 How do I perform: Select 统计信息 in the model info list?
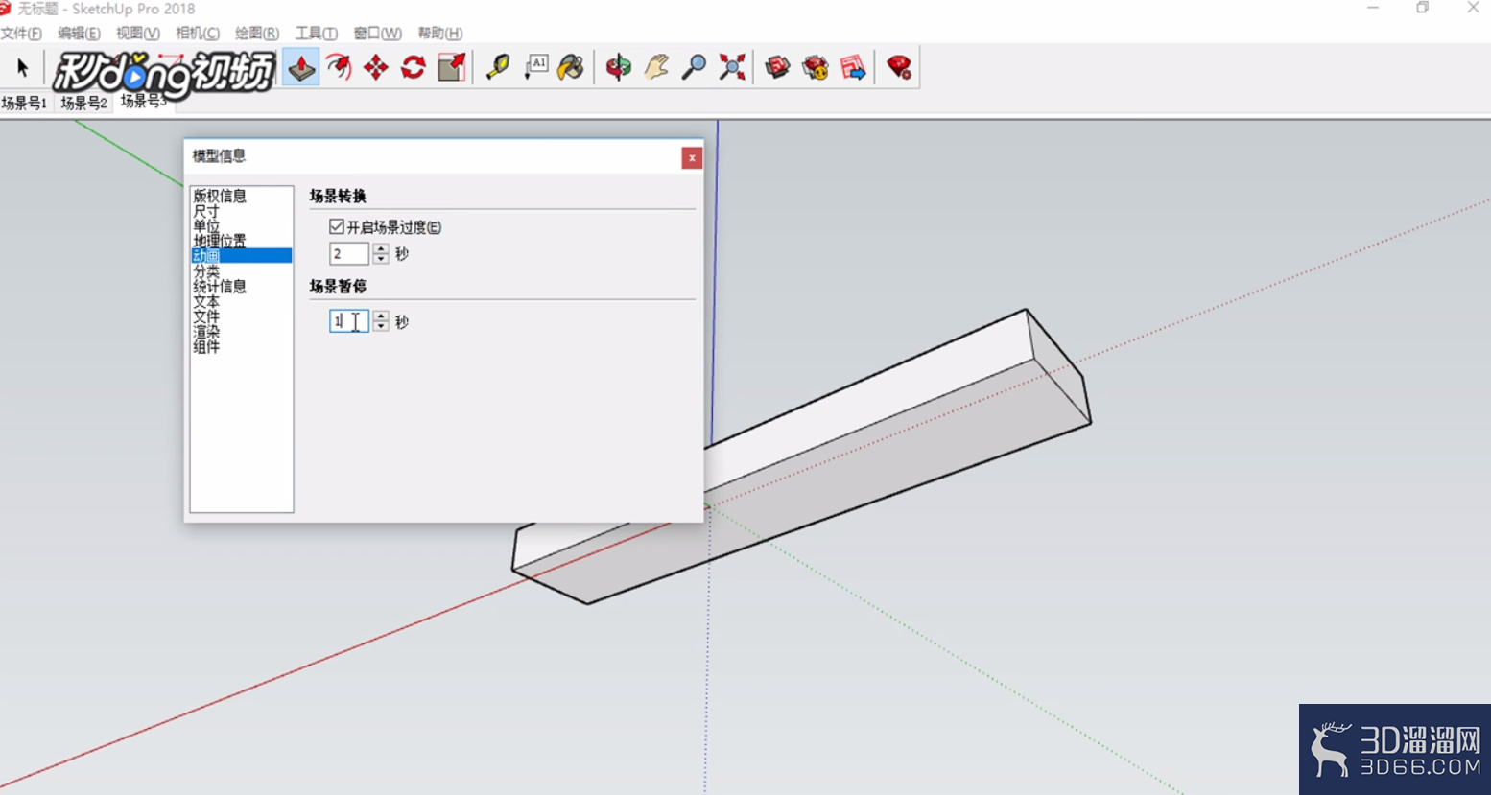pos(220,286)
